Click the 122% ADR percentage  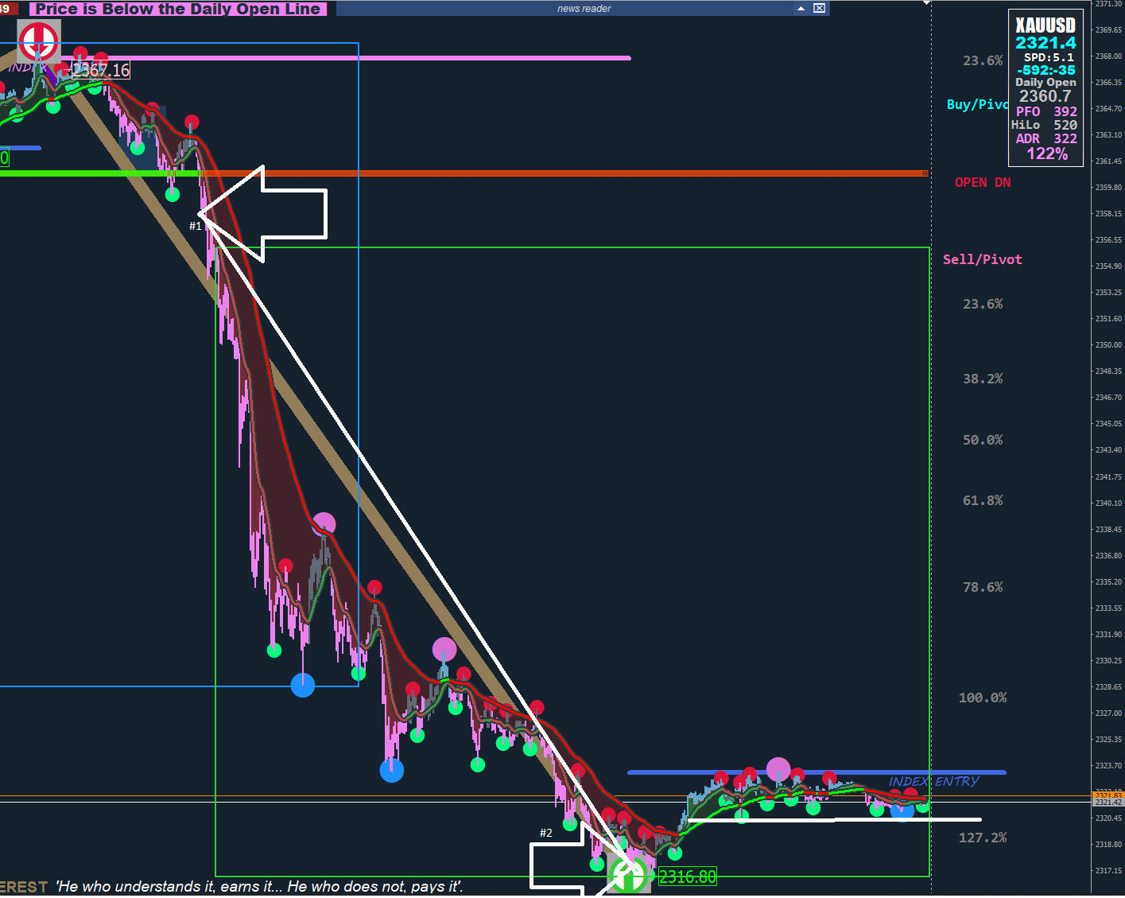[x=1047, y=154]
